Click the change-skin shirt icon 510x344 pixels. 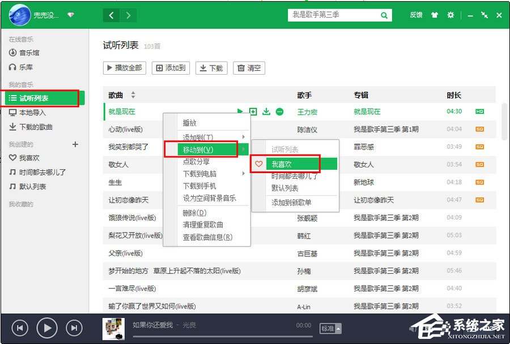pos(434,15)
